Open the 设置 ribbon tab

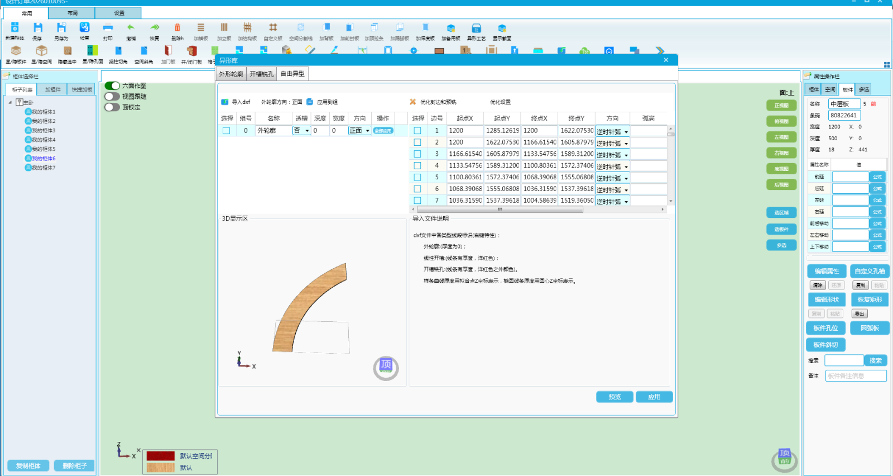tap(119, 13)
